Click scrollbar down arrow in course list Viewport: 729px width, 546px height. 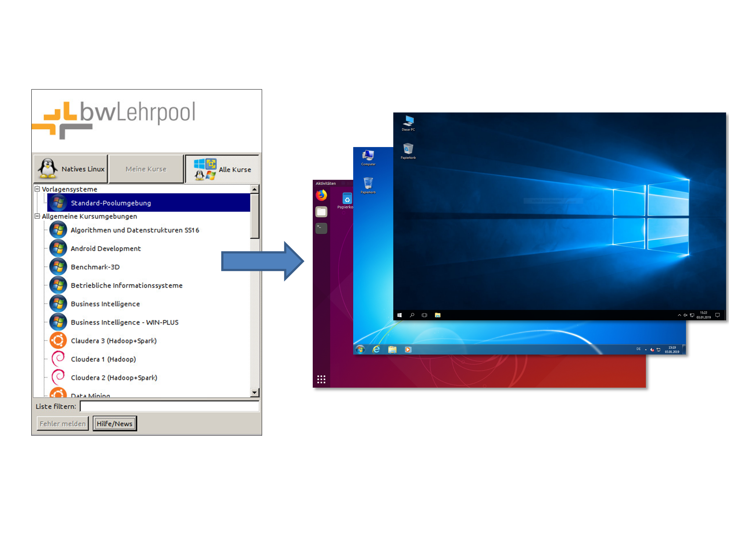(255, 392)
